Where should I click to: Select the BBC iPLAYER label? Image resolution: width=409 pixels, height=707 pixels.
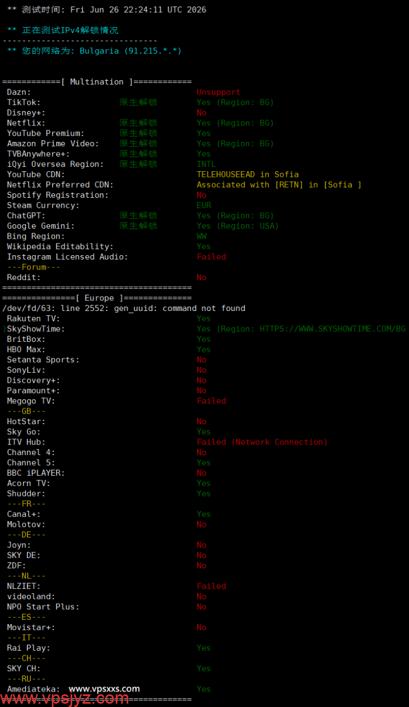tap(36, 473)
